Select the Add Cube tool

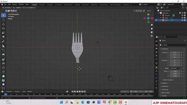click(3, 50)
